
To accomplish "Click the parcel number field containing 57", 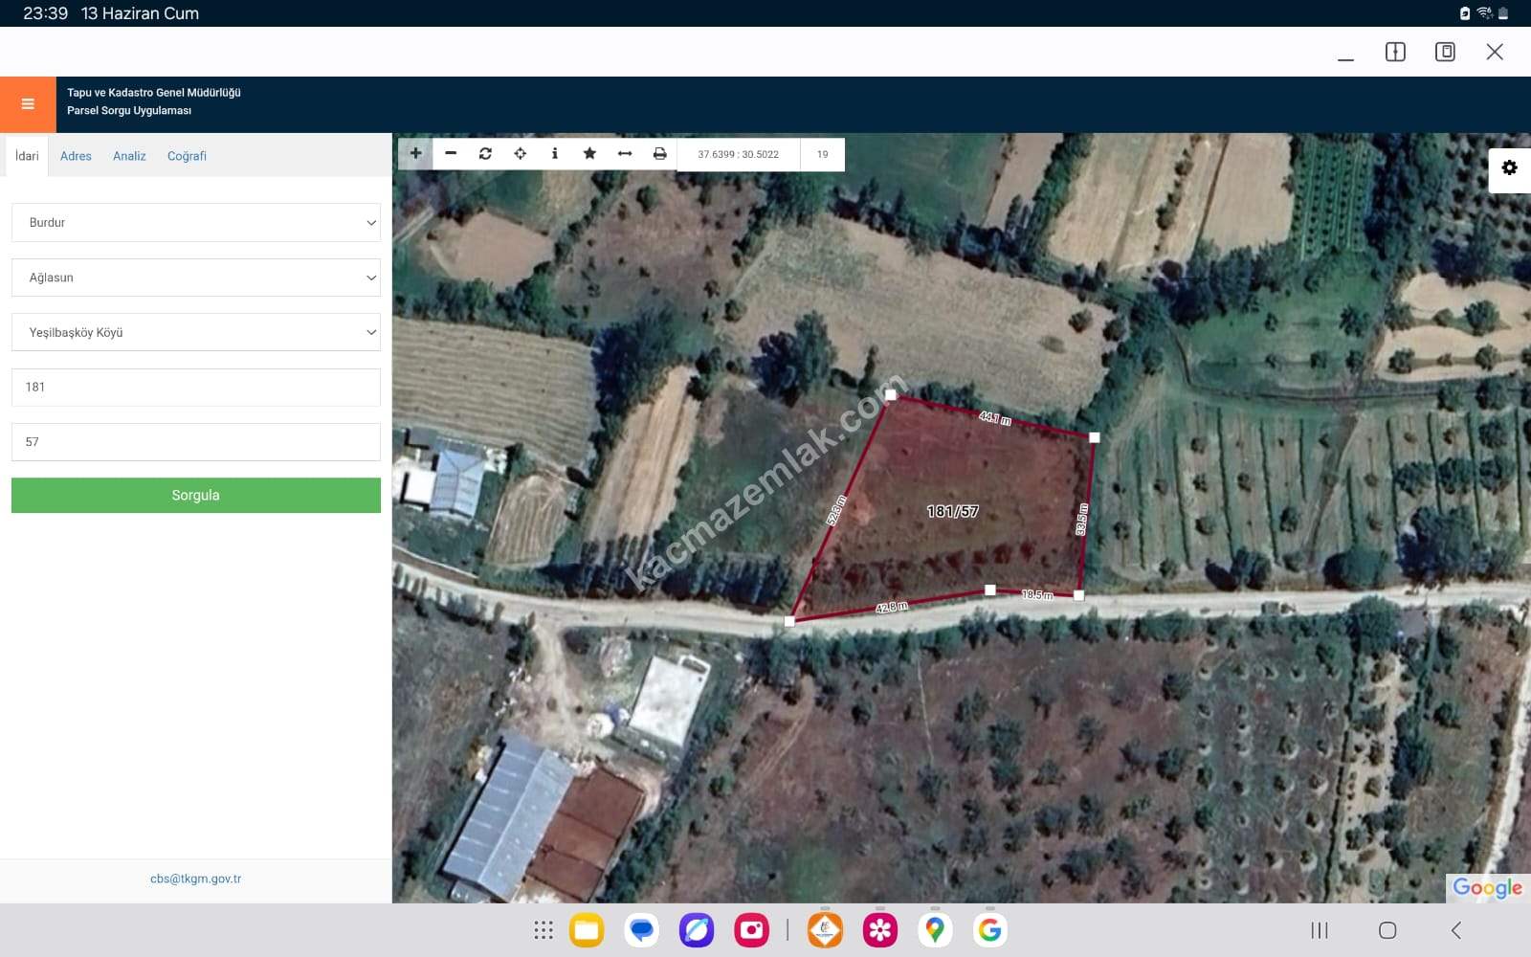I will click(x=196, y=442).
